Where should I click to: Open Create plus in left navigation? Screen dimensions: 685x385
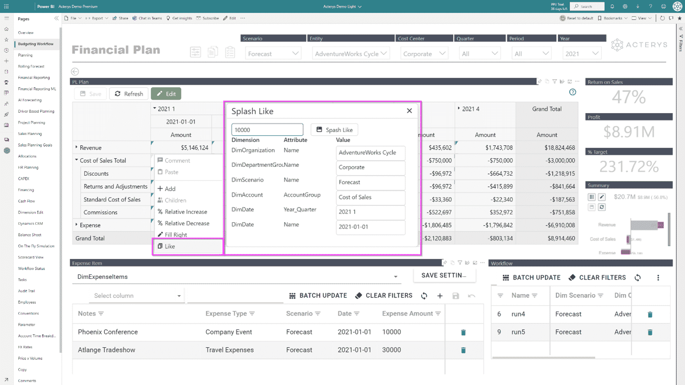6,61
